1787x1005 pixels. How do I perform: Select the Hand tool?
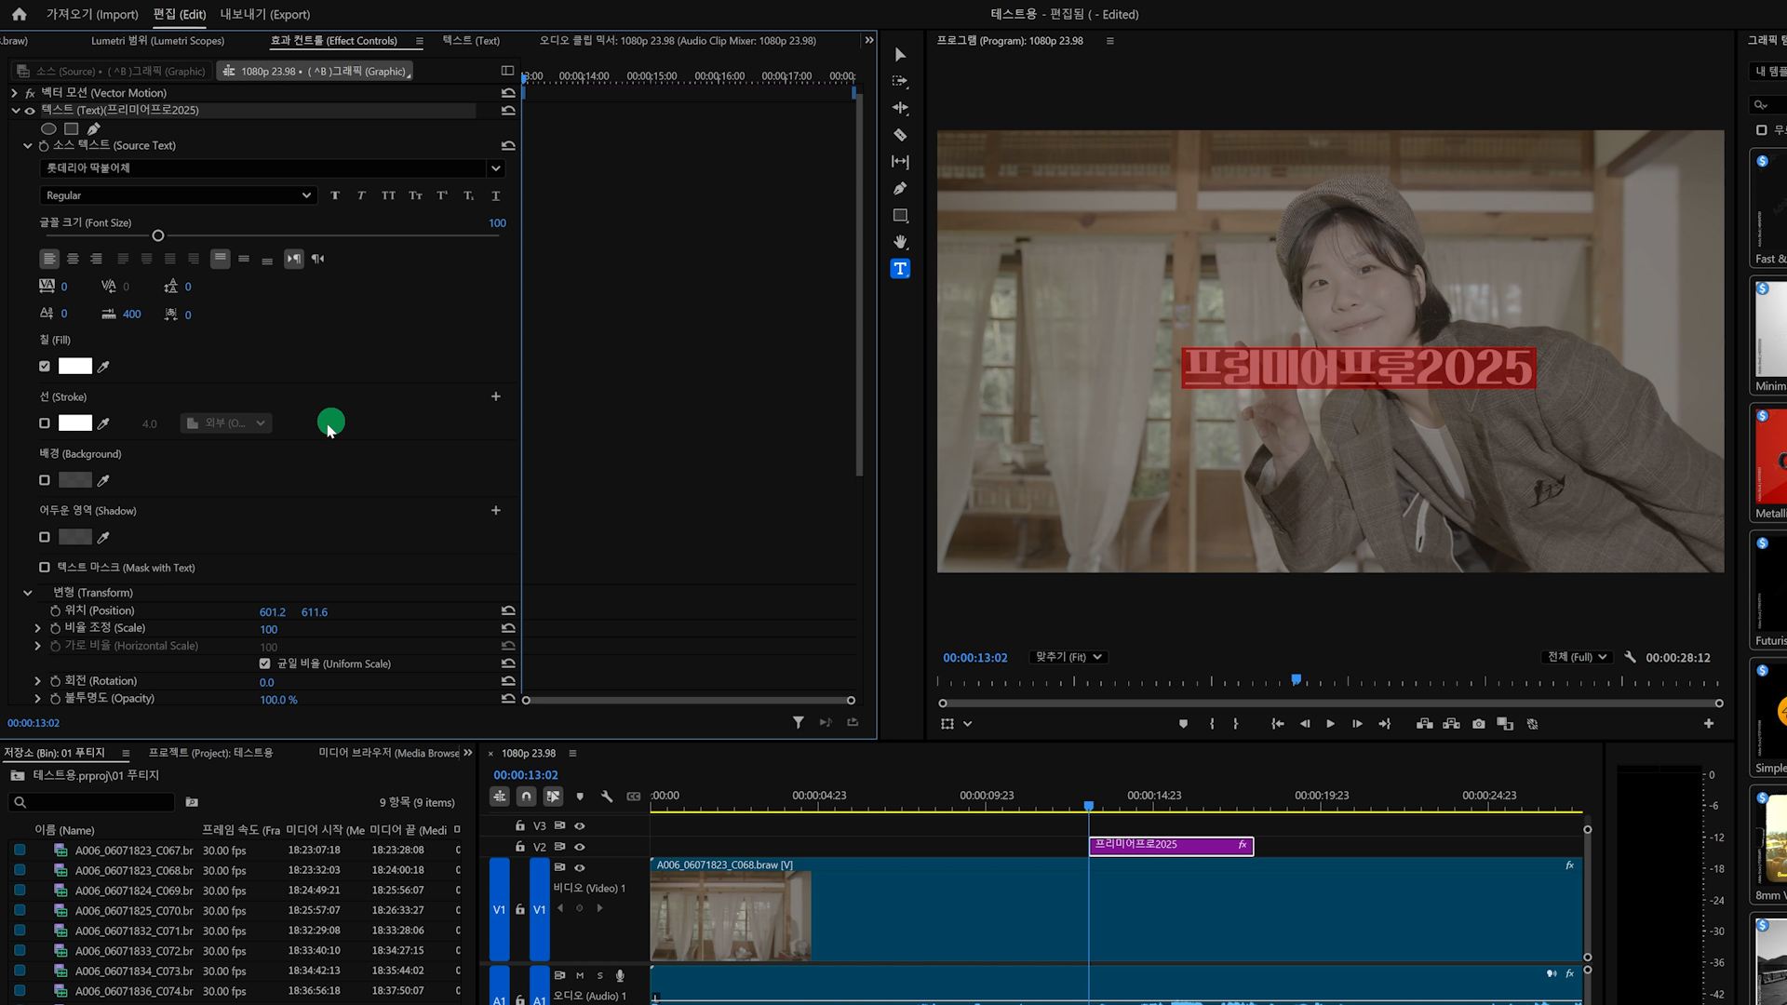click(x=900, y=242)
